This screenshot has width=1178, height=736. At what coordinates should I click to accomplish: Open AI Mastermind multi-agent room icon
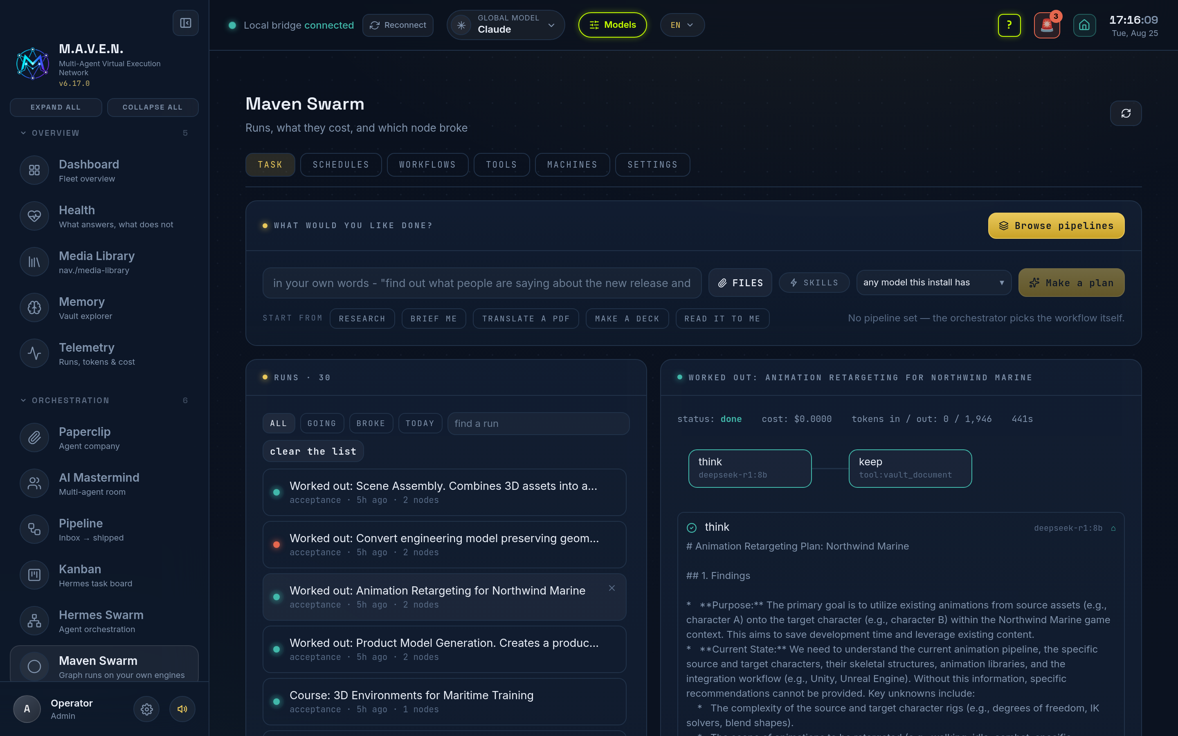pyautogui.click(x=34, y=483)
